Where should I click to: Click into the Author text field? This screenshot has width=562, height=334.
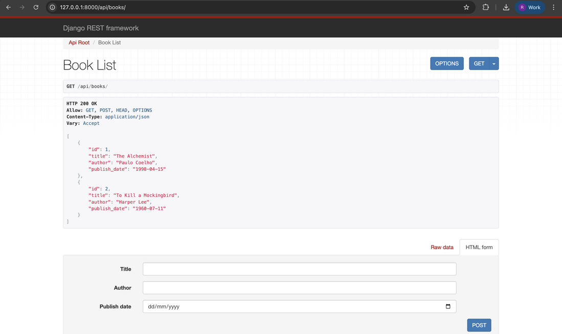299,288
